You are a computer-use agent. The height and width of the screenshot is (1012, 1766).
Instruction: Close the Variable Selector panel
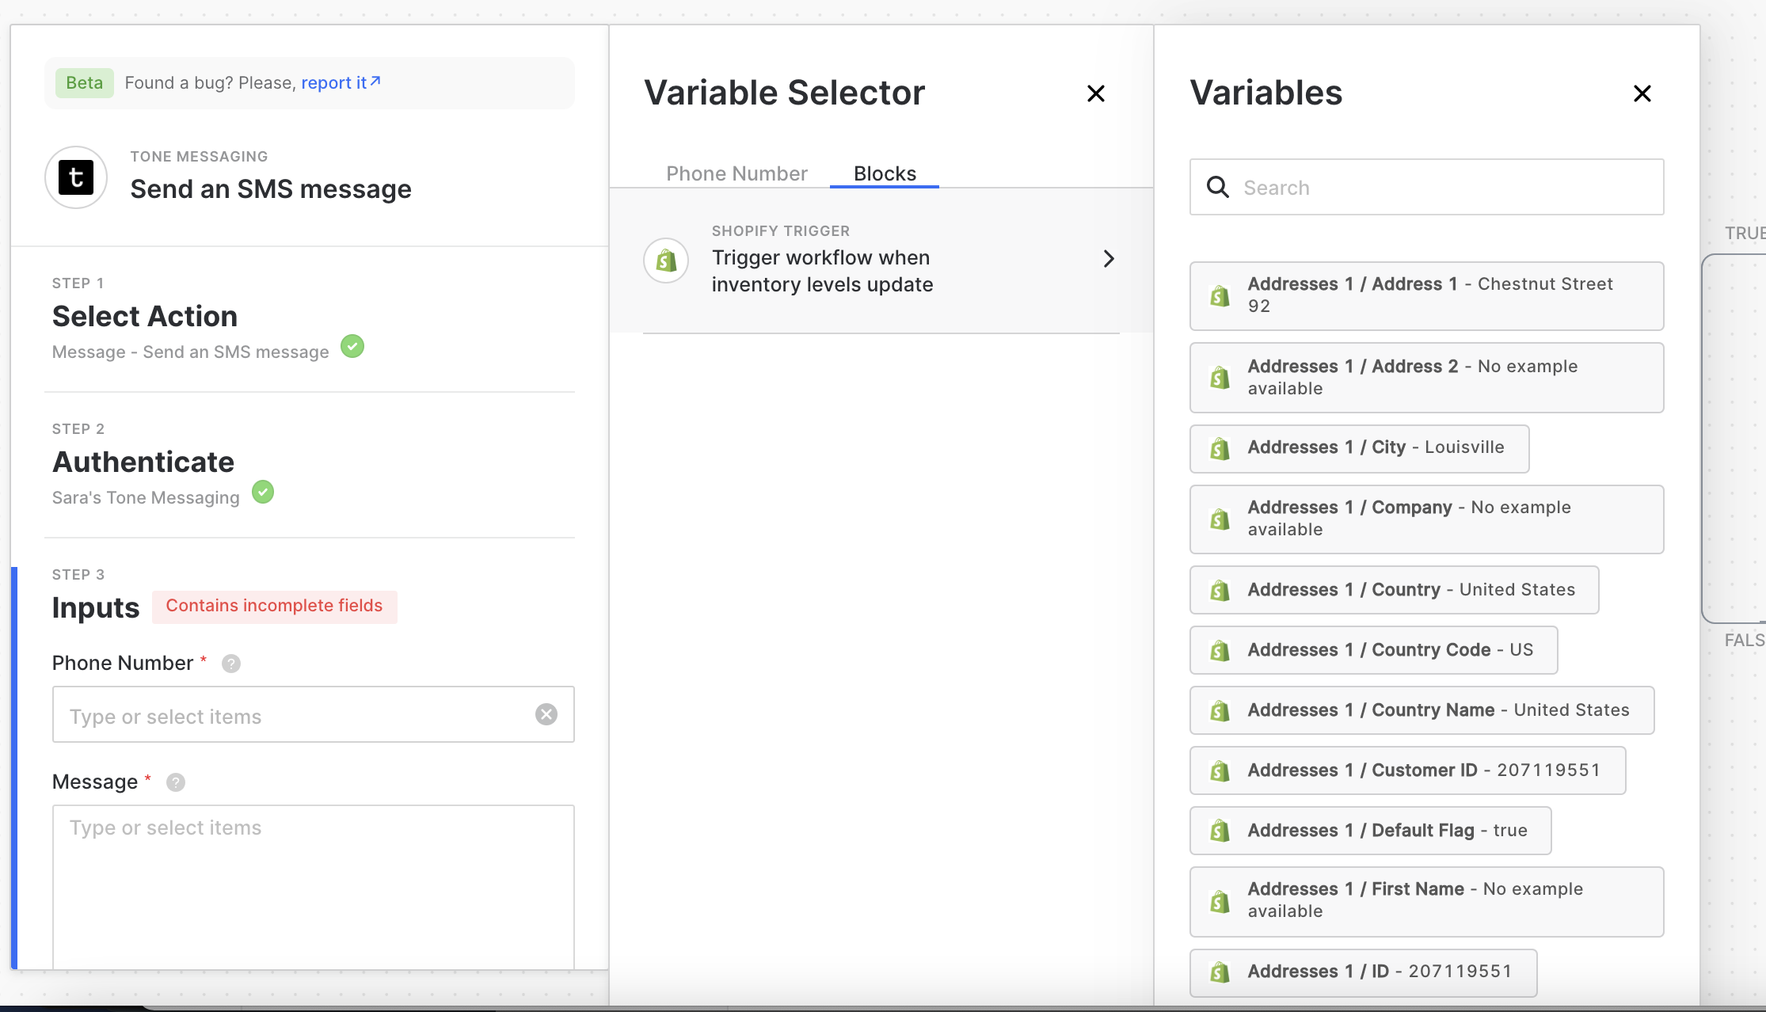pyautogui.click(x=1095, y=94)
